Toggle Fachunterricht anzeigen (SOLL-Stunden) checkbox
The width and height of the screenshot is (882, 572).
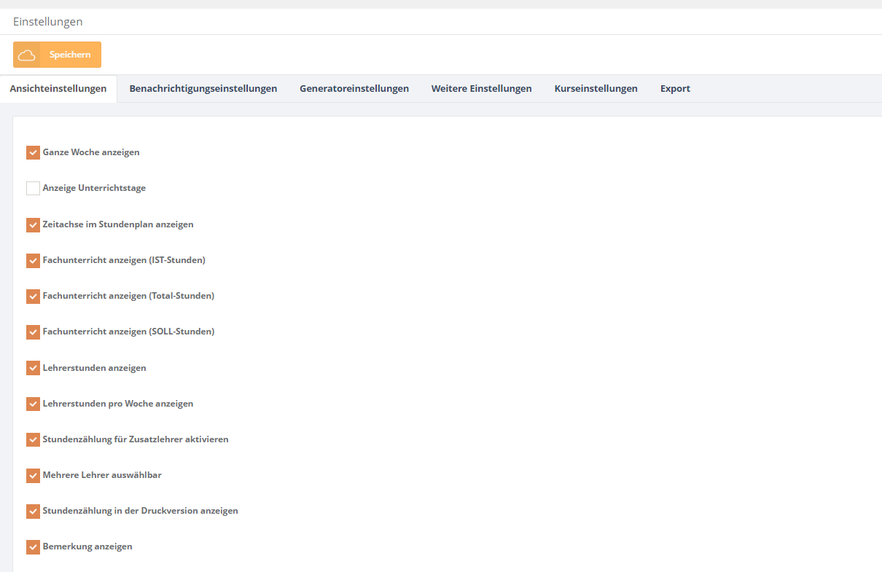pyautogui.click(x=33, y=332)
